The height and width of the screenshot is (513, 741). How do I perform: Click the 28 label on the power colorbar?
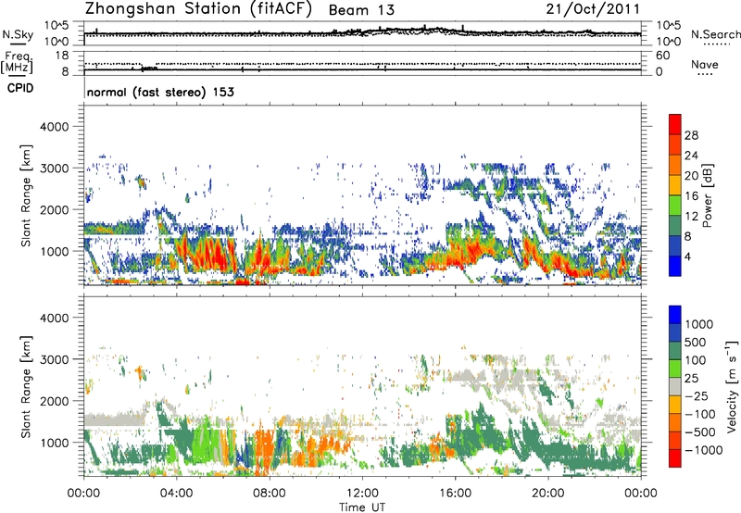691,135
